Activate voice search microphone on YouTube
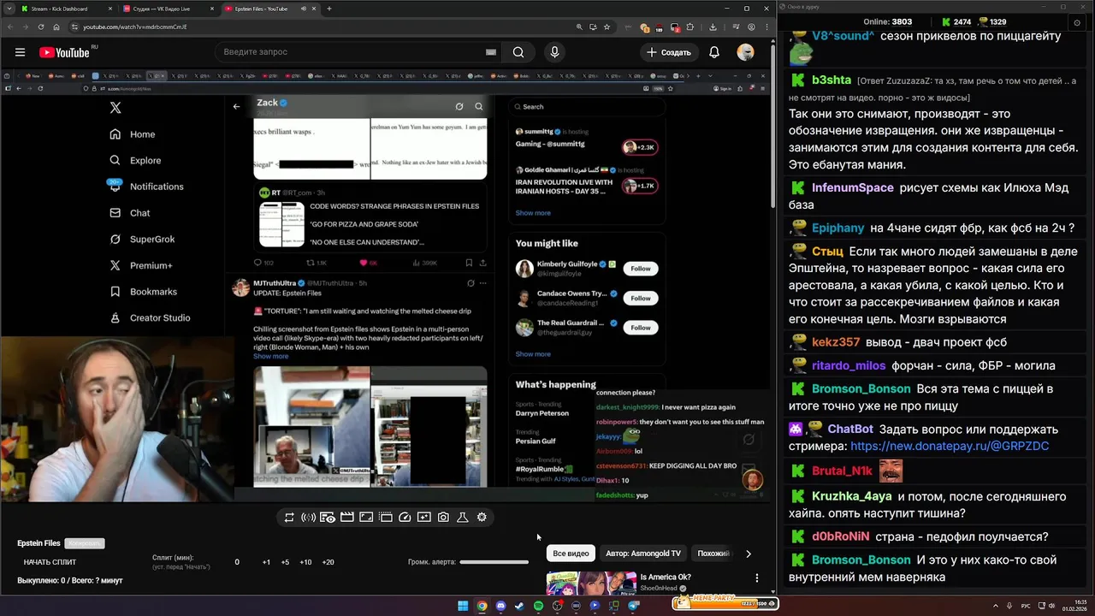Viewport: 1095px width, 616px height. [x=554, y=52]
